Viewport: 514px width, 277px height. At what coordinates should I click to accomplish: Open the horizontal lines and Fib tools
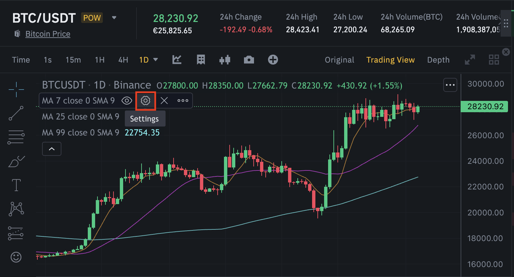point(16,137)
